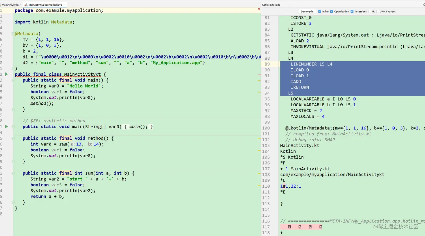Click the 'ILOAD 1' bytecode line

point(300,76)
